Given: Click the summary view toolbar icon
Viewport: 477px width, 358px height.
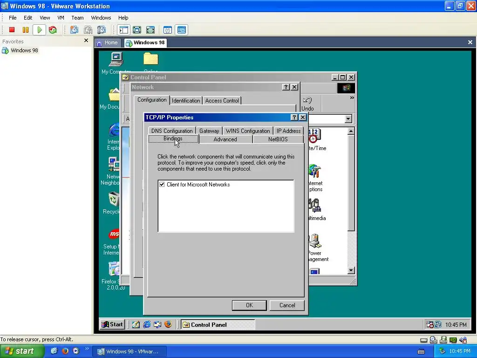Looking at the screenshot, I should pos(168,30).
